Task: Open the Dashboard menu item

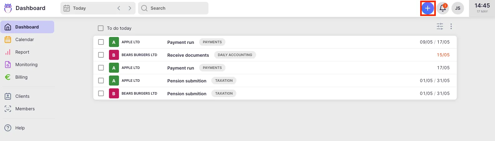Action: coord(27,27)
